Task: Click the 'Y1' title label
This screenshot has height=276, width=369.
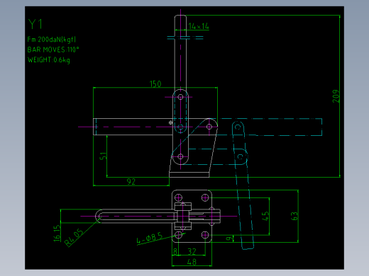Action: 35,24
